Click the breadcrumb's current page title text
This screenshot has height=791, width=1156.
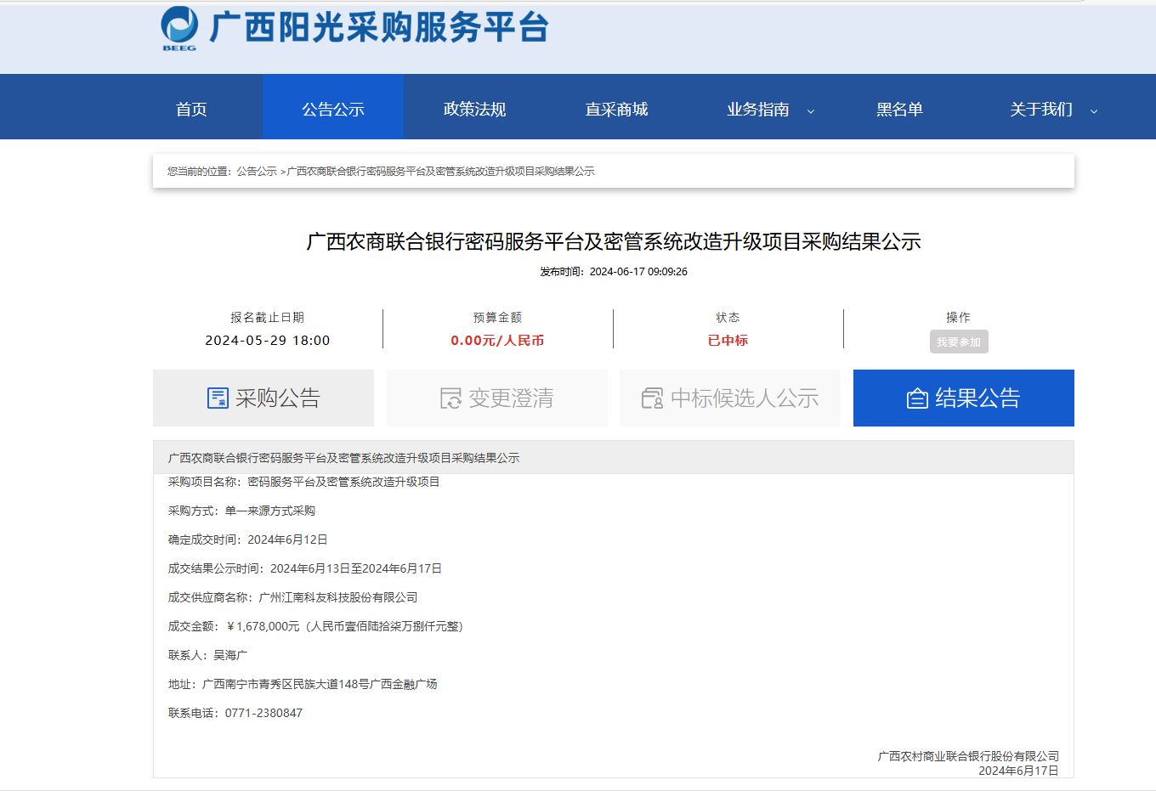pyautogui.click(x=440, y=171)
